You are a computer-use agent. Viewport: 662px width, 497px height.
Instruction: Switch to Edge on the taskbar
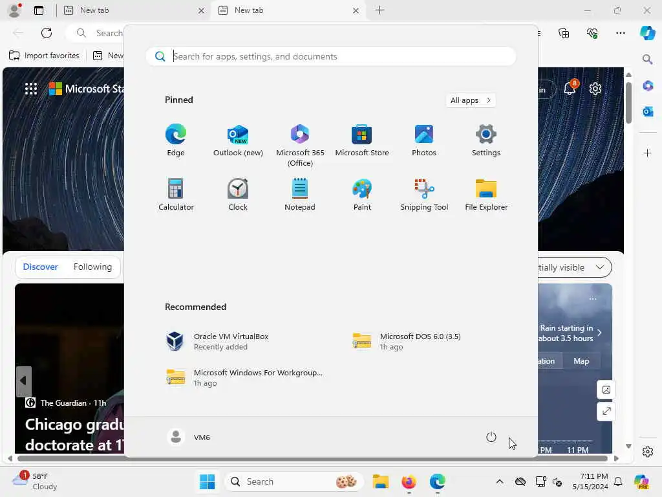pyautogui.click(x=438, y=481)
